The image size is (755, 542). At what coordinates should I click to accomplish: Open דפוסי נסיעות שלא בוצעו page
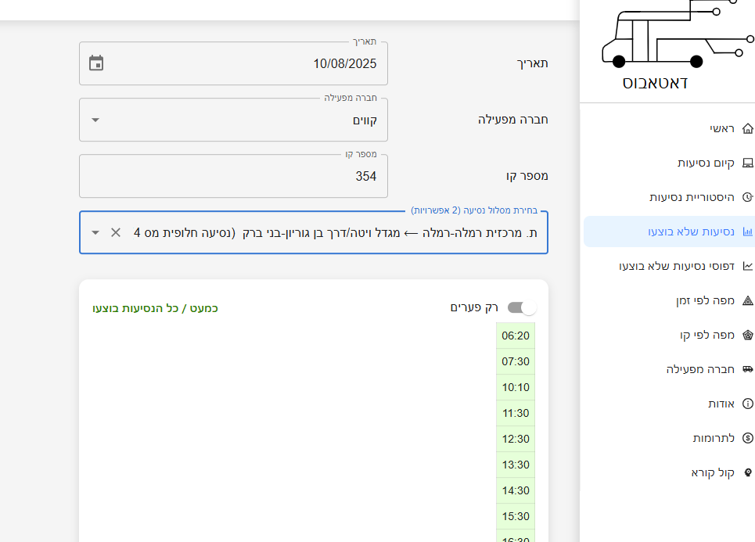(x=676, y=266)
